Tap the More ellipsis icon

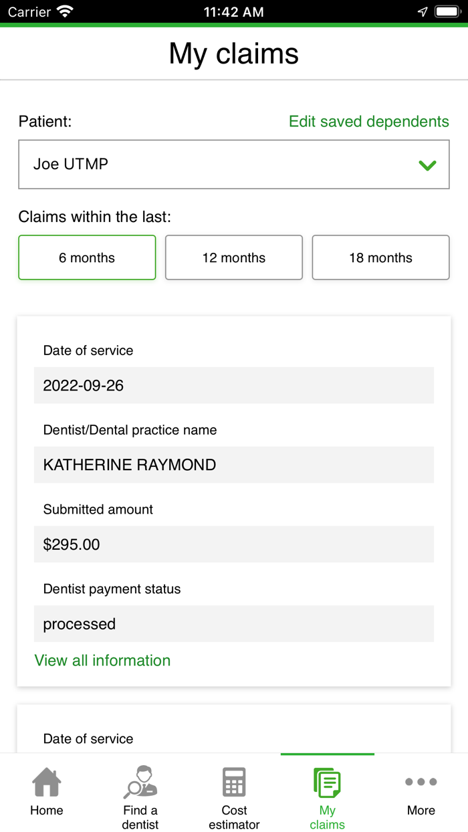(421, 781)
